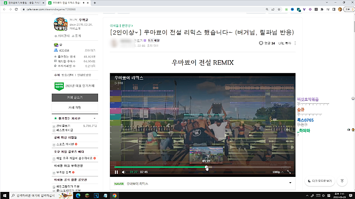Image resolution: width=355 pixels, height=199 pixels.
Task: Click the star icon beside 즐겨찾는 게시판
Action: point(55,118)
